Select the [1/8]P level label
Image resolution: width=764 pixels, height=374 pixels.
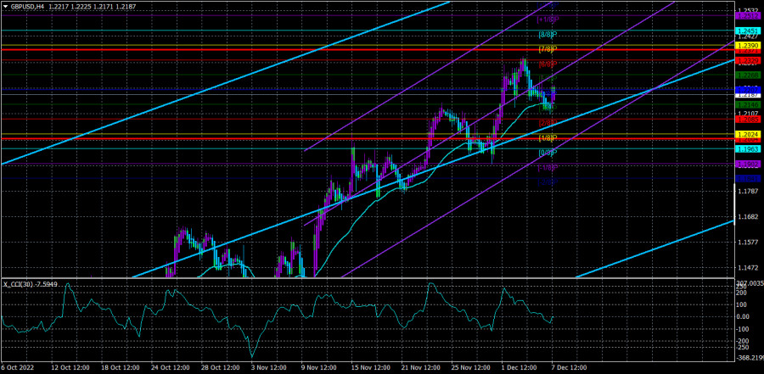click(547, 137)
